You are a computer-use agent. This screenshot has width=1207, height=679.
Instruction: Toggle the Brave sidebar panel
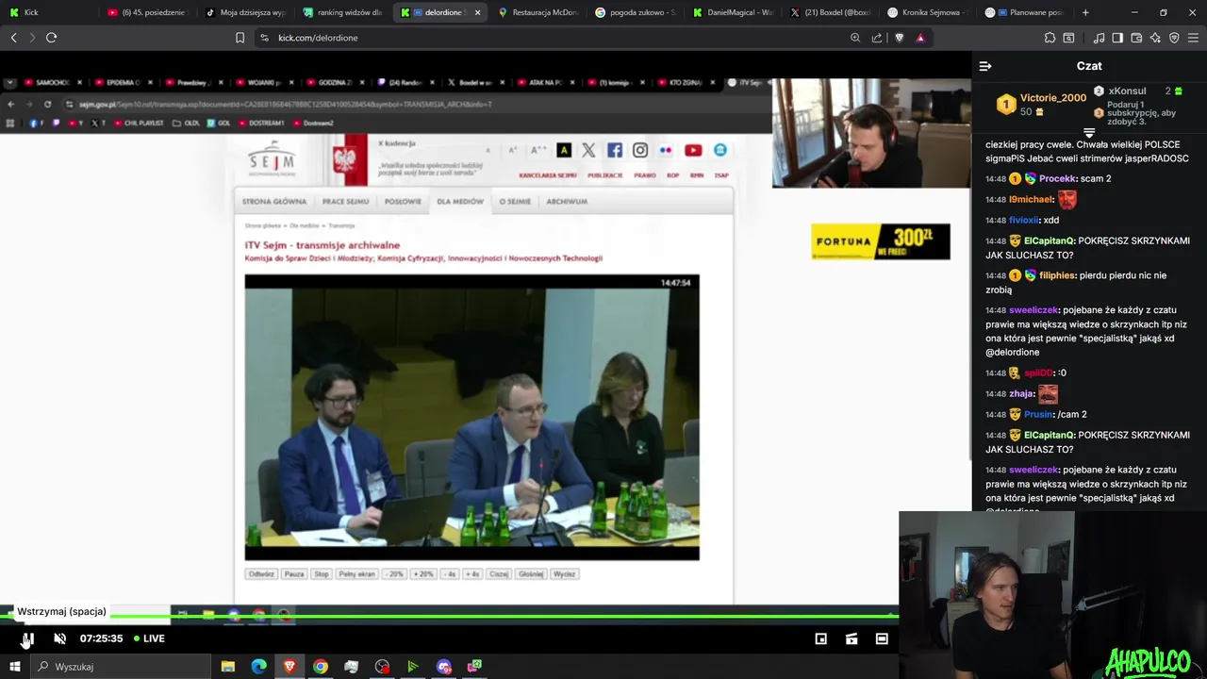pyautogui.click(x=1117, y=38)
